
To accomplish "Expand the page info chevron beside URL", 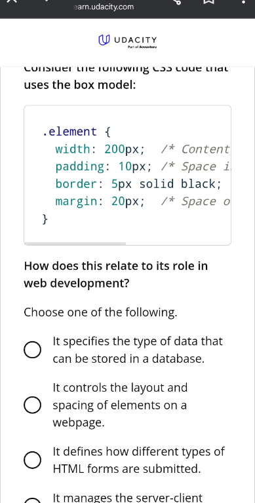I will coord(47,1).
